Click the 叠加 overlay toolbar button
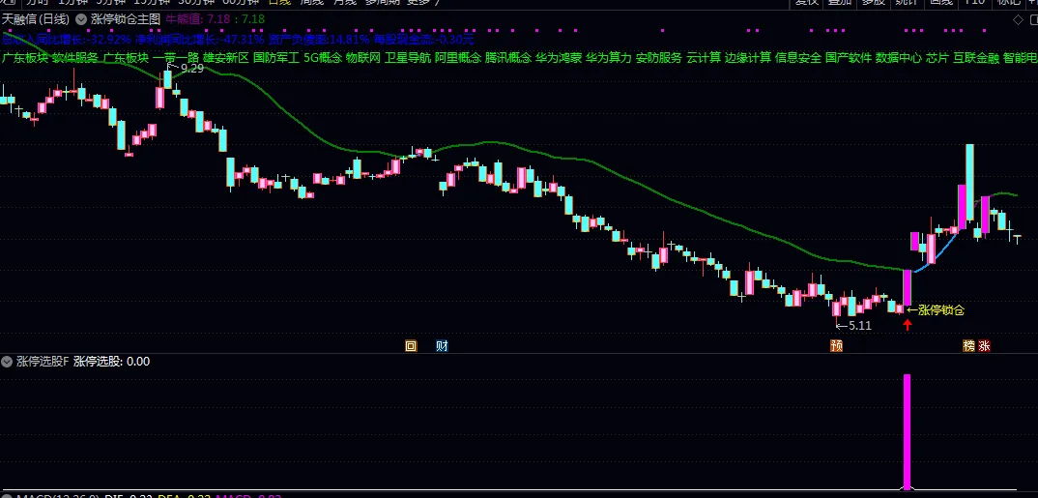 (840, 3)
